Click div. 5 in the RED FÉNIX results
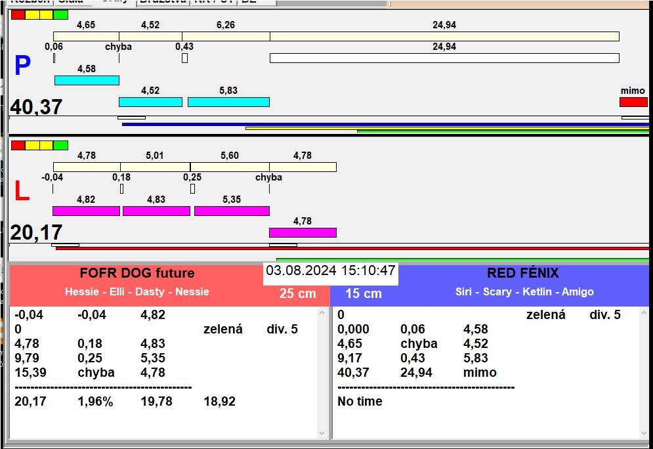Image resolution: width=653 pixels, height=449 pixels. [x=604, y=314]
